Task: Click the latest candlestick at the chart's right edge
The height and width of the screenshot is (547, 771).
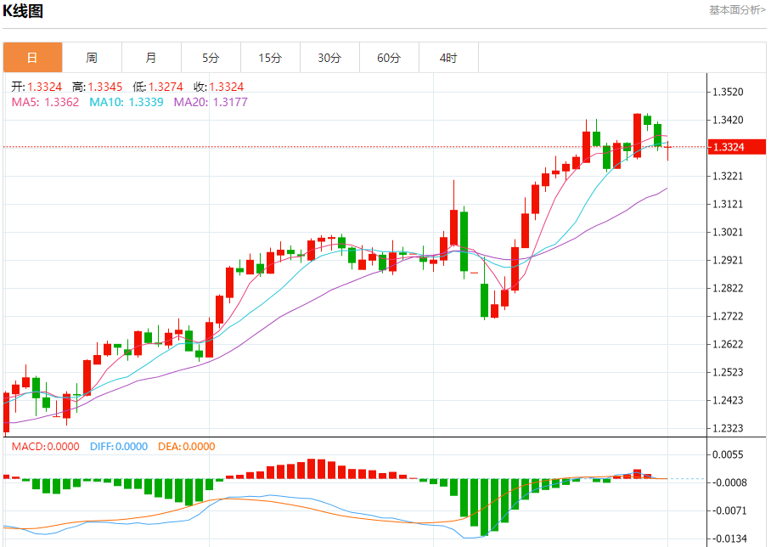Action: pyautogui.click(x=667, y=150)
